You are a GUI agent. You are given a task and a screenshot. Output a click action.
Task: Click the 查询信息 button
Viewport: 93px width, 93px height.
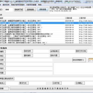pos(30,10)
